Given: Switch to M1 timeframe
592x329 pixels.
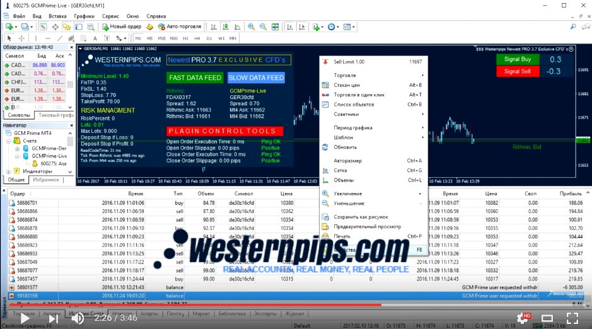Looking at the screenshot, I should (x=138, y=38).
